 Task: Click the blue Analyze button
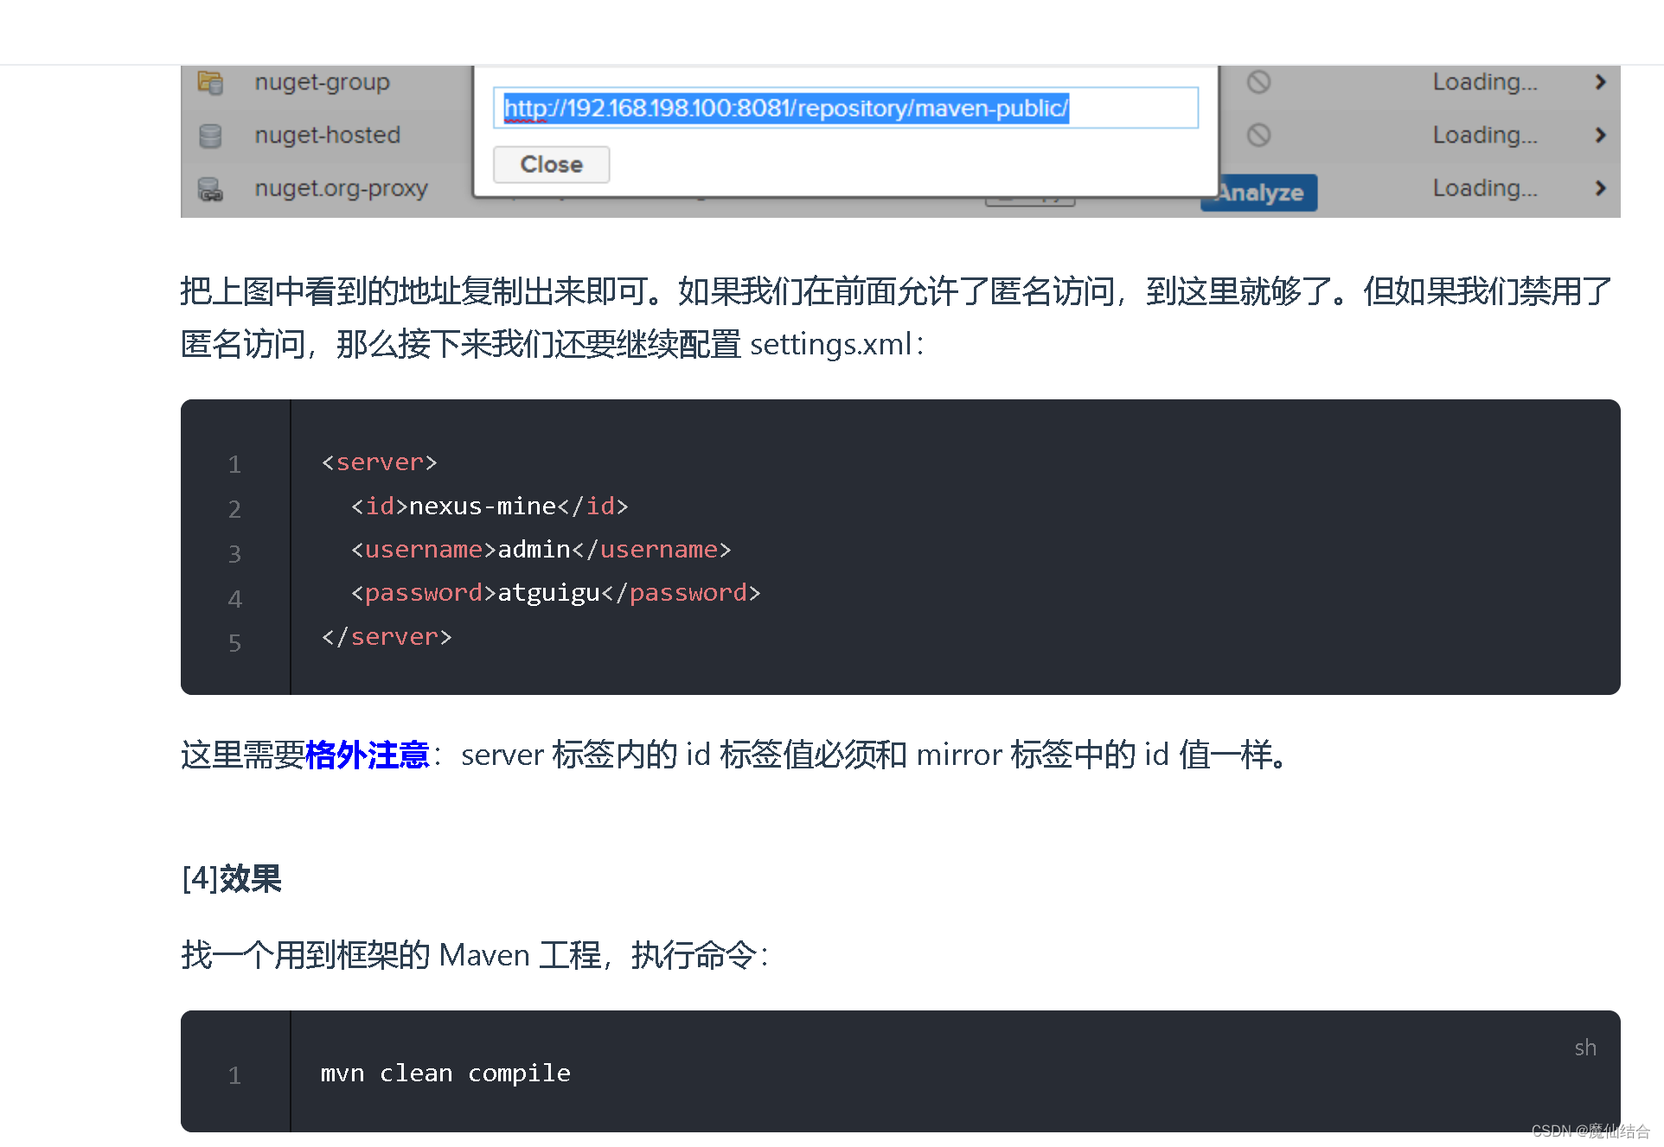click(1259, 193)
